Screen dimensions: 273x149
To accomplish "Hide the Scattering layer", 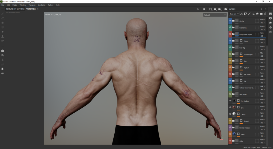I will click(230, 27).
